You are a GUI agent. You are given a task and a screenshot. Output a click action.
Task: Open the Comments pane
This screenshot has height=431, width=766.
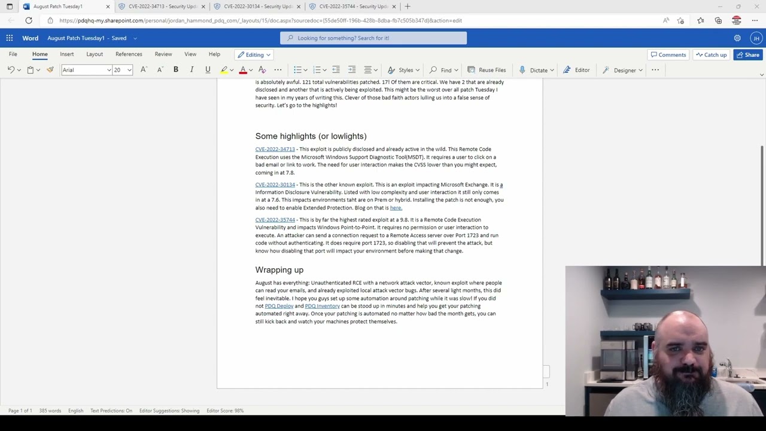(x=668, y=54)
